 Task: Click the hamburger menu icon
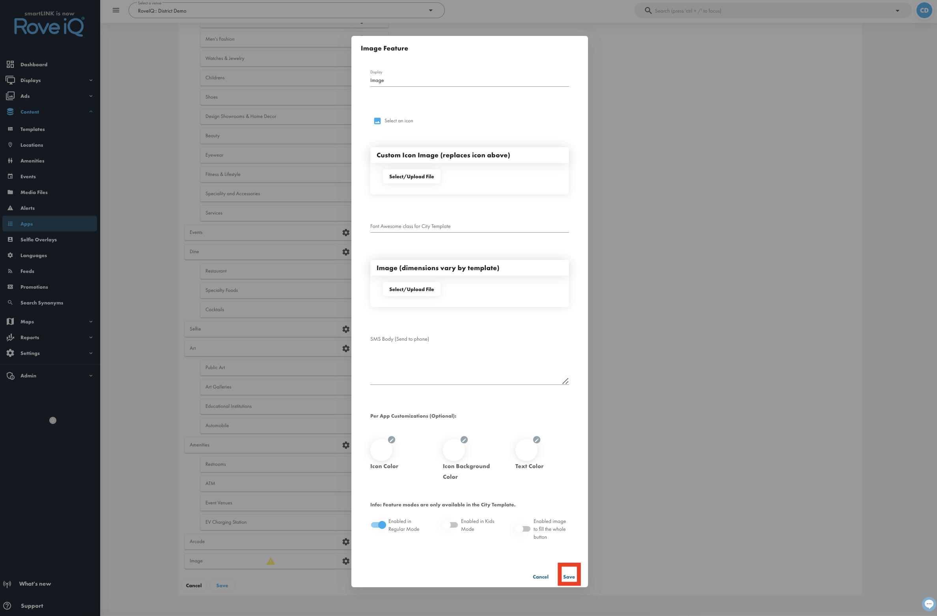click(x=116, y=10)
